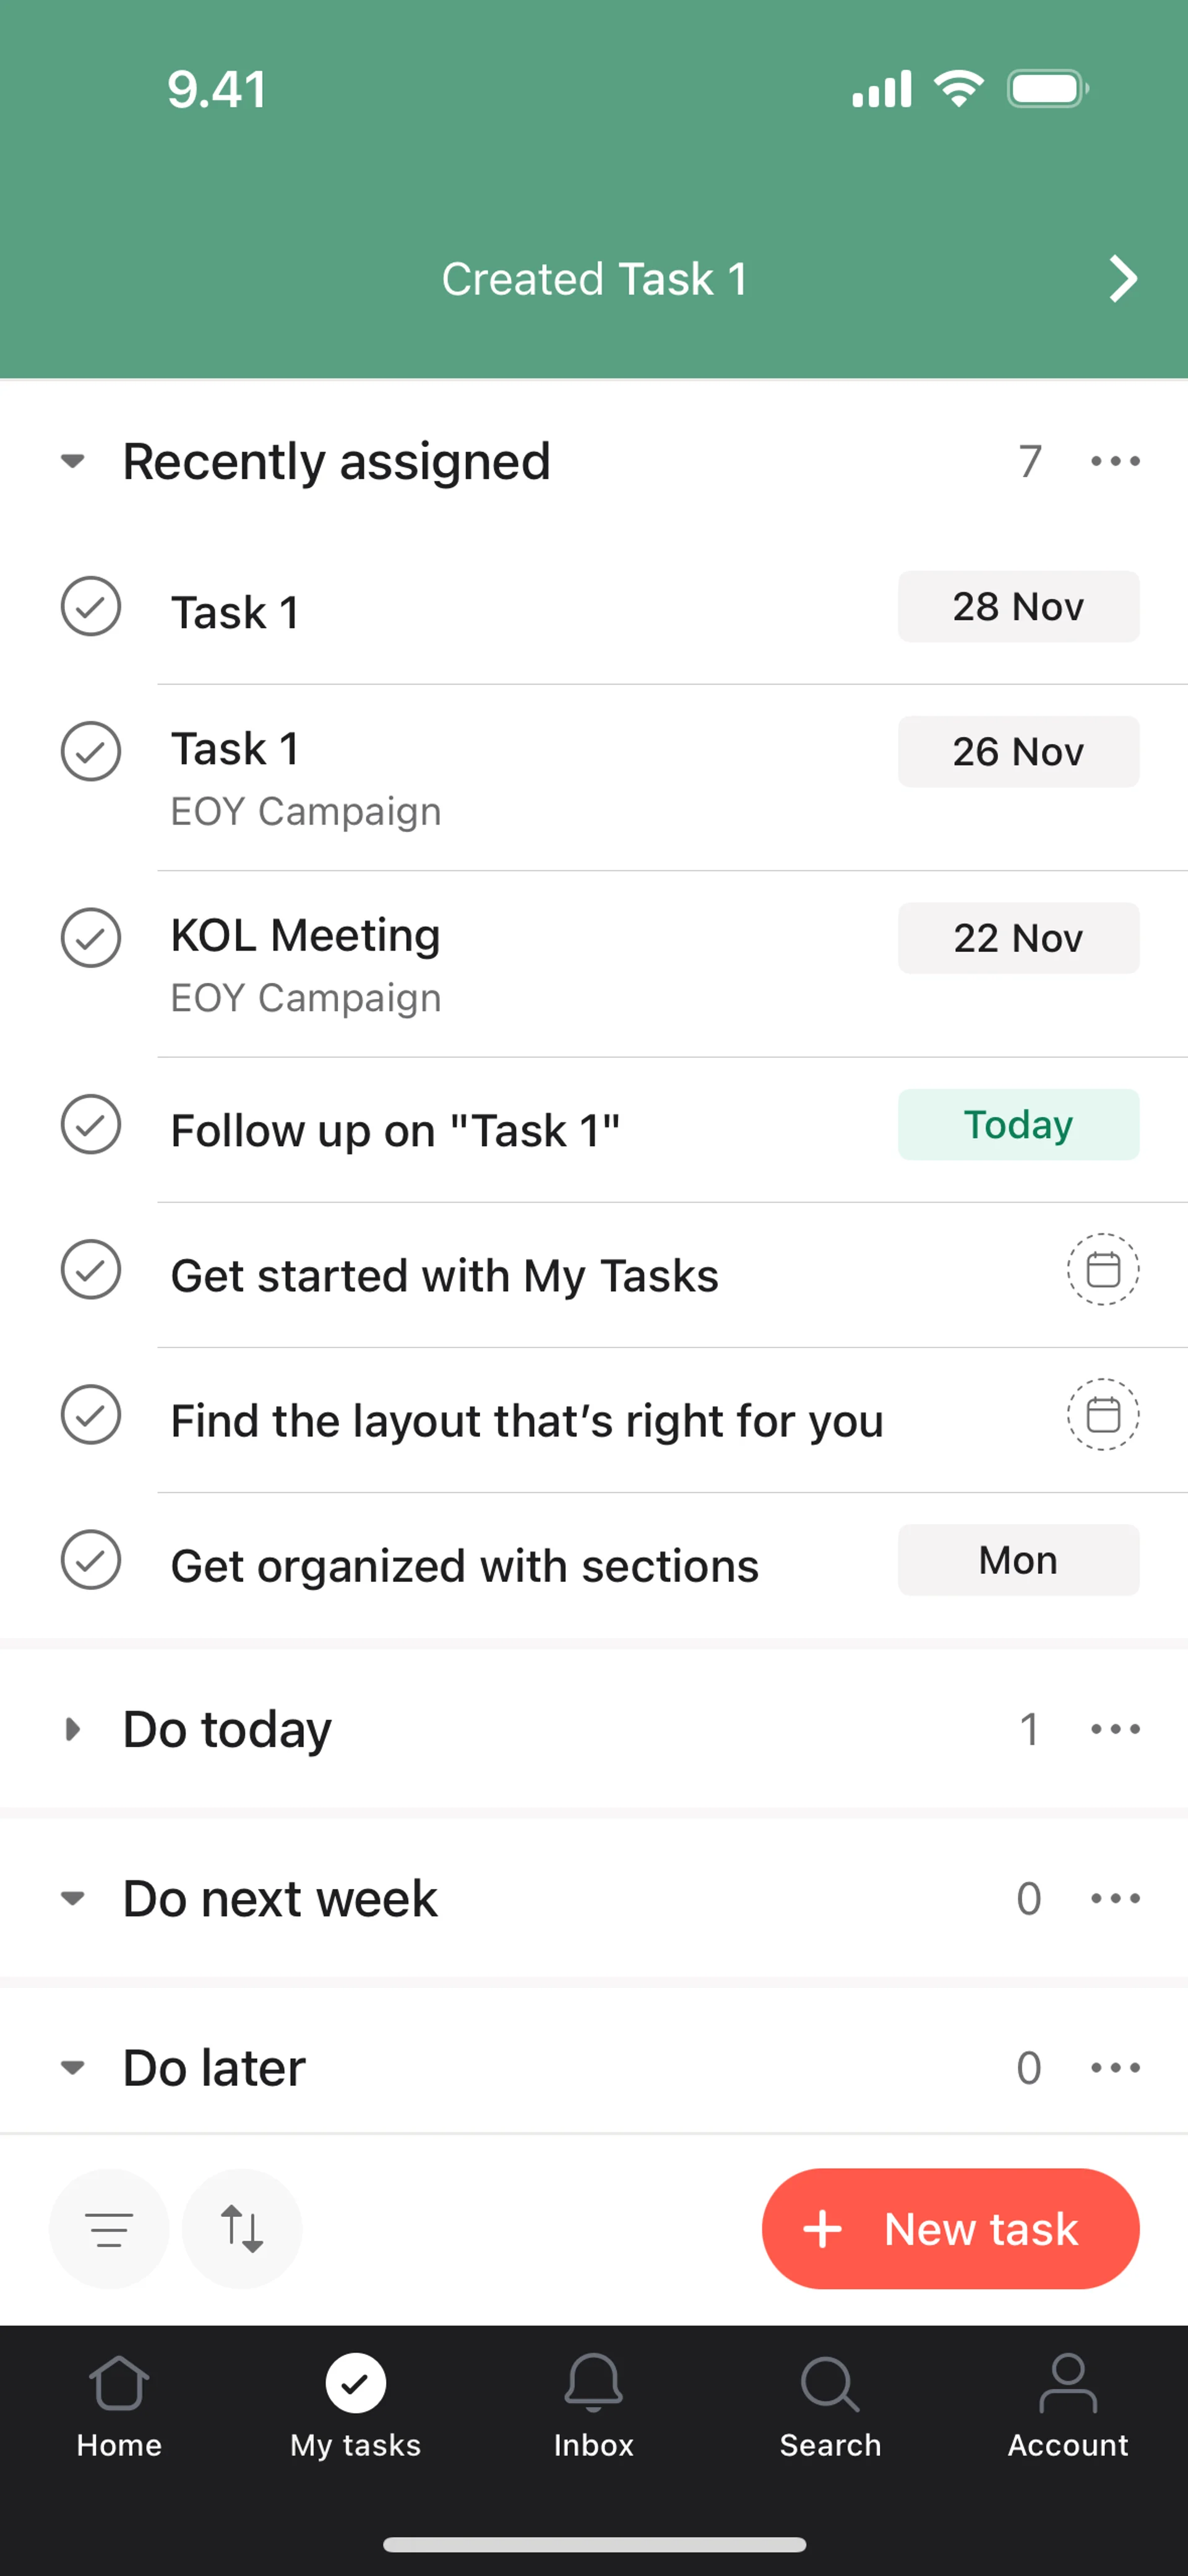Create a task with New task button
1188x2576 pixels.
(950, 2229)
